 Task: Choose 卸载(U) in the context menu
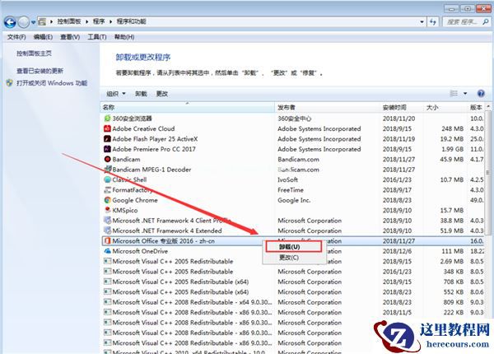point(294,247)
